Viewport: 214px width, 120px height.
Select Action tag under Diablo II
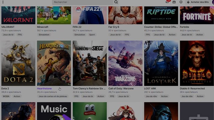tap(200, 96)
